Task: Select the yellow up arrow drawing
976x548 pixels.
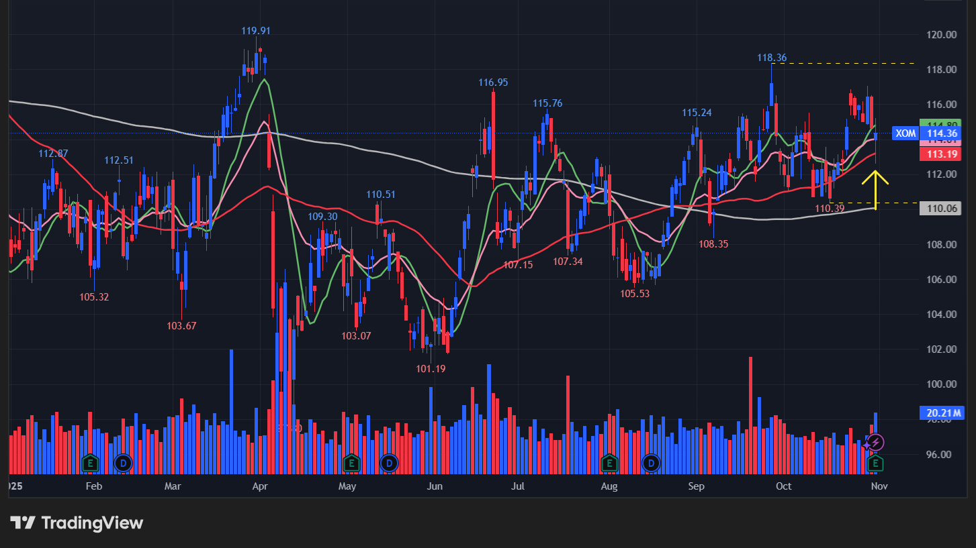Action: point(875,189)
